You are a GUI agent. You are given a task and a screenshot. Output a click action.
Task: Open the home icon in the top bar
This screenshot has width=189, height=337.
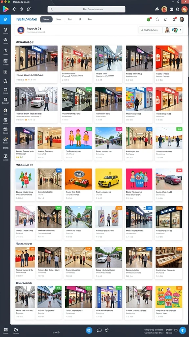[157, 9]
